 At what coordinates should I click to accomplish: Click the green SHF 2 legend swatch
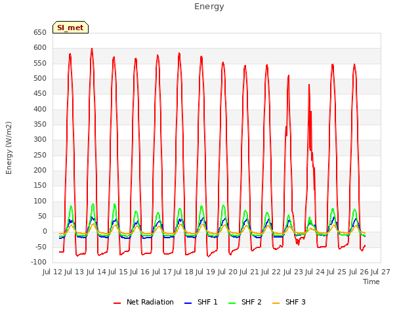(x=232, y=303)
